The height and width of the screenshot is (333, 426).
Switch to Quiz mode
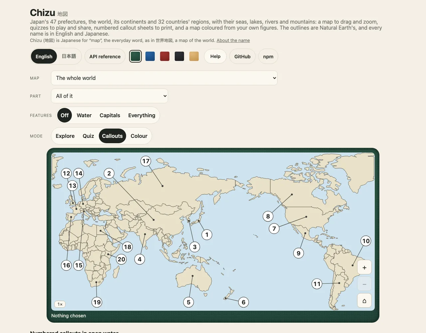coord(89,136)
